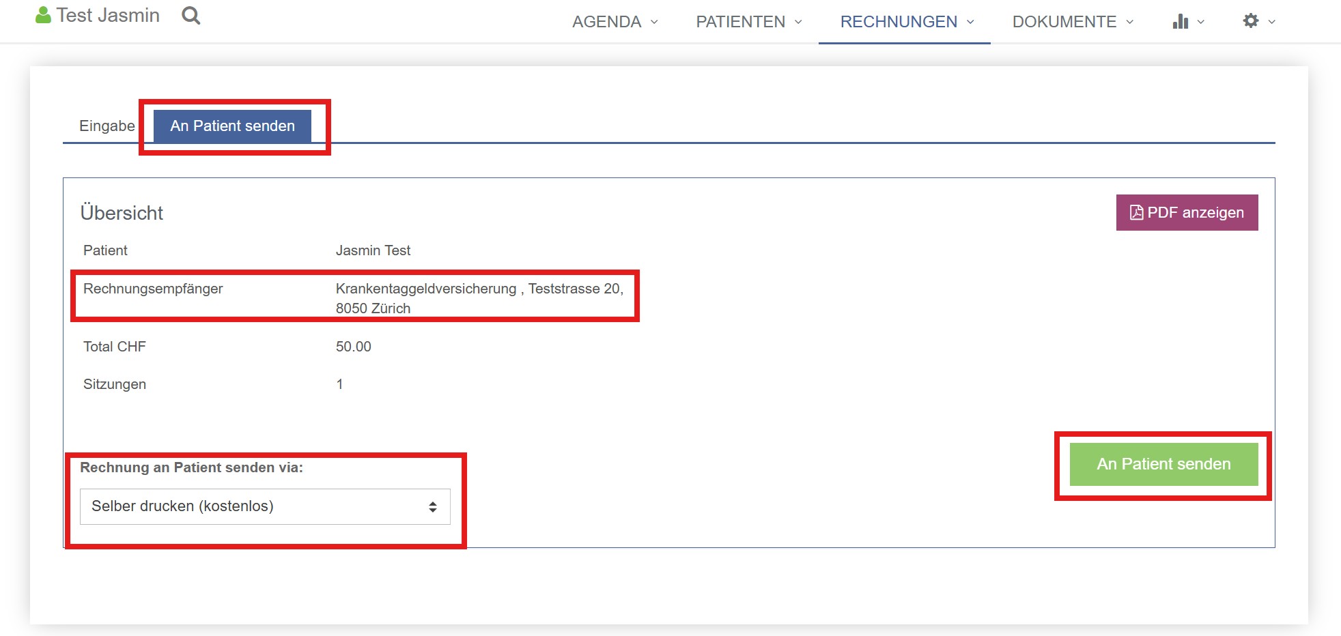Click the green user profile icon

coord(43,15)
